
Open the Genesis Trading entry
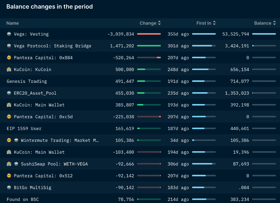[x=27, y=81]
